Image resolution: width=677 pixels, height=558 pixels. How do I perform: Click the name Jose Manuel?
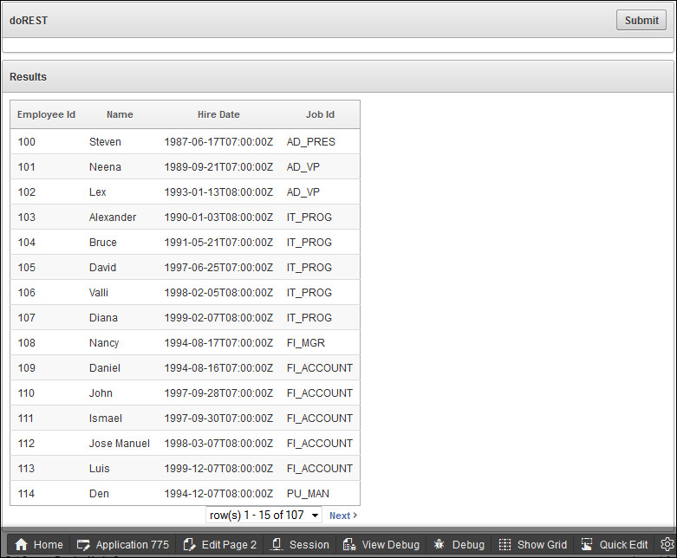coord(119,444)
